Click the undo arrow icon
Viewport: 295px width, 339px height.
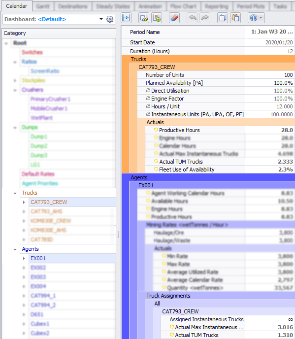tap(192, 18)
